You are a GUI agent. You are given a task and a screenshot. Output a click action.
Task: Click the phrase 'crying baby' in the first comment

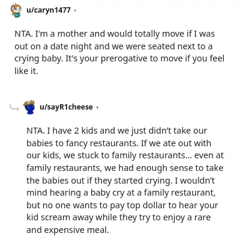click(38, 59)
